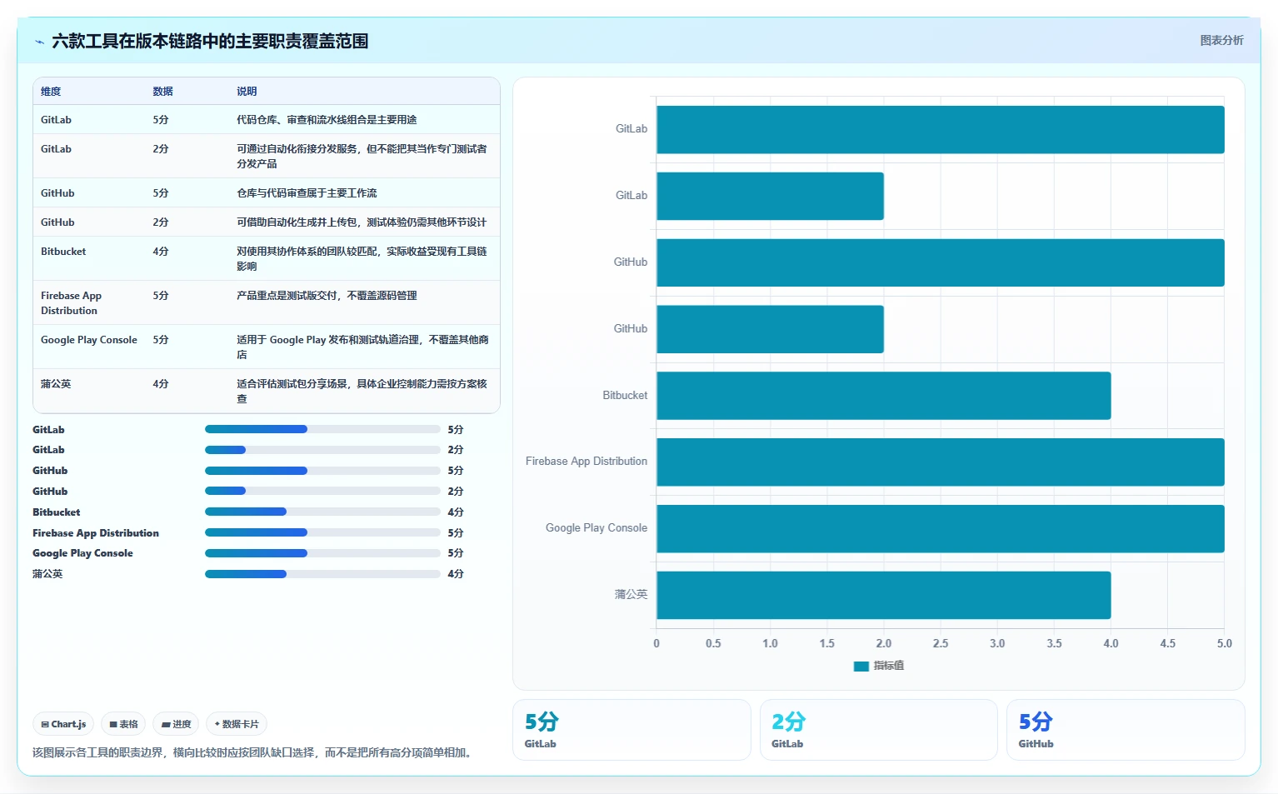Click the 指标值 legend text
The image size is (1278, 794).
click(888, 666)
